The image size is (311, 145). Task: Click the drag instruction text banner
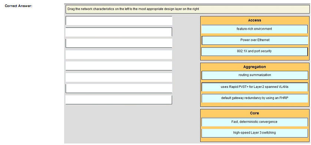pos(188,9)
